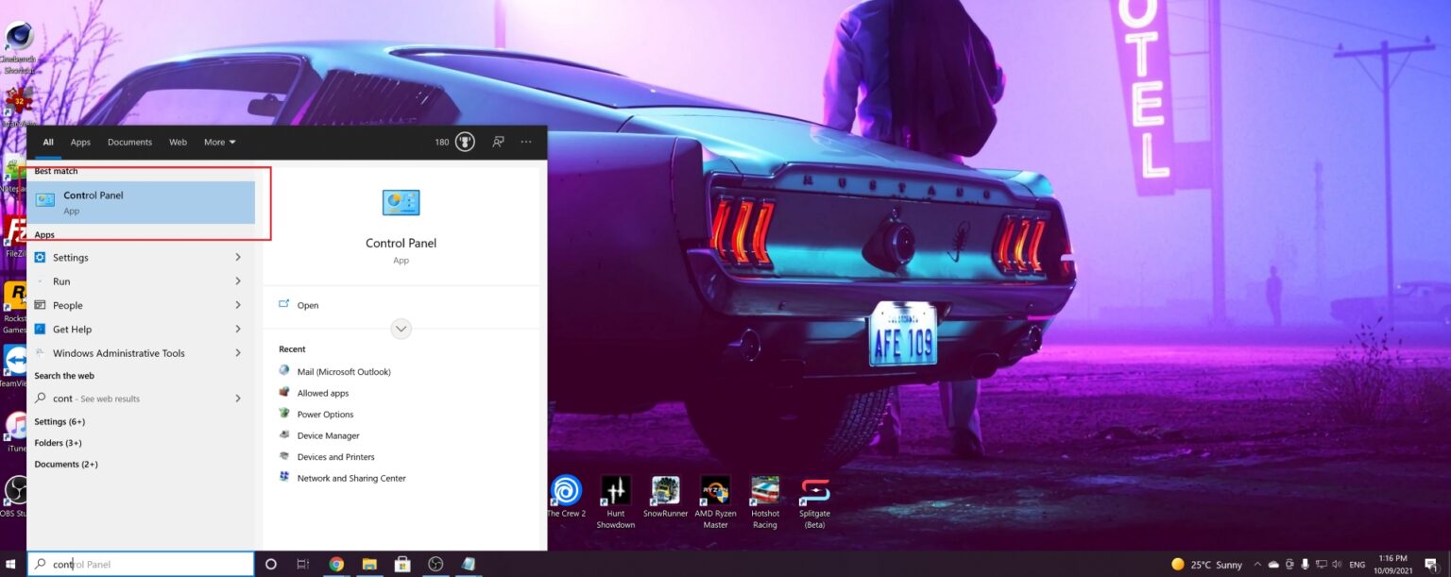Select Settings app result
Image resolution: width=1451 pixels, height=577 pixels.
coord(141,257)
